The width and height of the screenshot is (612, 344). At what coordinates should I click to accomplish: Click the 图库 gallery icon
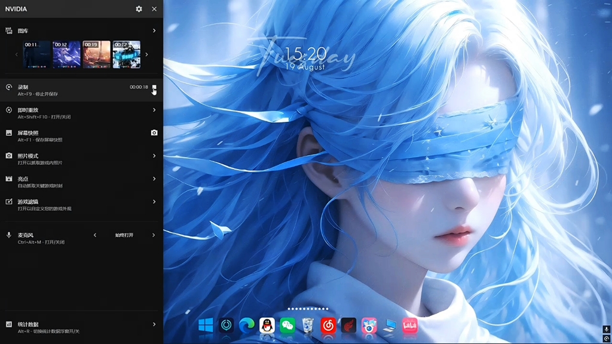click(x=8, y=30)
